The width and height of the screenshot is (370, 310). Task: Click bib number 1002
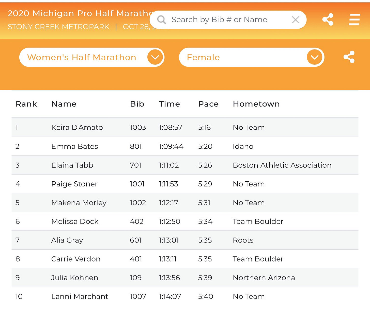138,203
